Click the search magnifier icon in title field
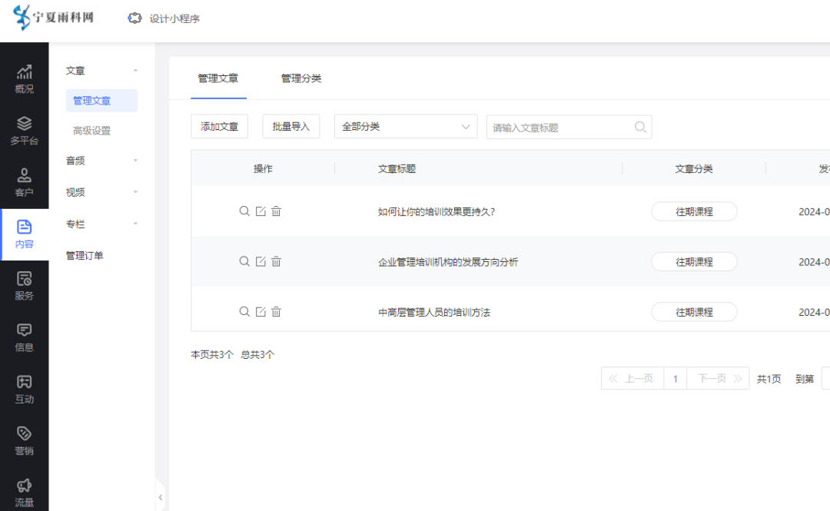Viewport: 830px width, 511px height. click(640, 127)
